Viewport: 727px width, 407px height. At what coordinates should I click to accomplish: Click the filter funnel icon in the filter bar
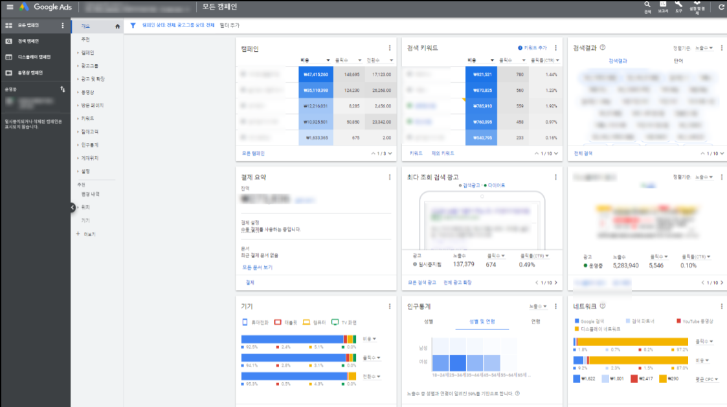pyautogui.click(x=134, y=24)
